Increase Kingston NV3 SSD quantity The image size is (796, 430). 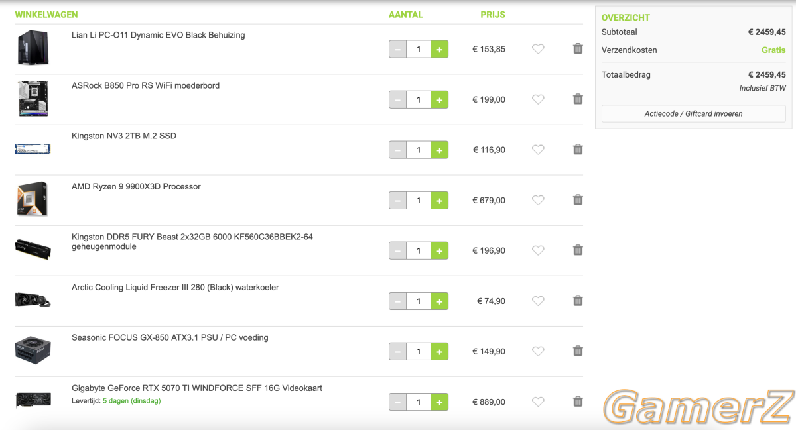(x=439, y=150)
